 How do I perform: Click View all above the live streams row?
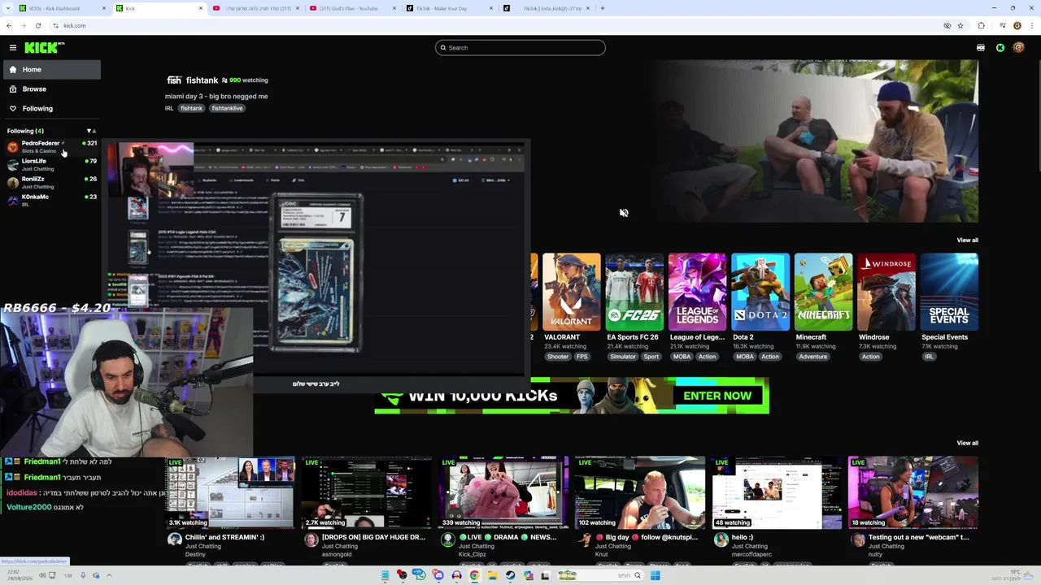click(967, 444)
